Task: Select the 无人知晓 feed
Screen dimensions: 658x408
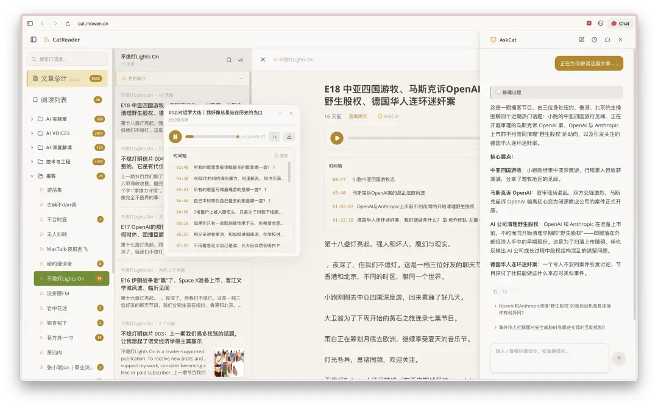Action: [x=71, y=234]
